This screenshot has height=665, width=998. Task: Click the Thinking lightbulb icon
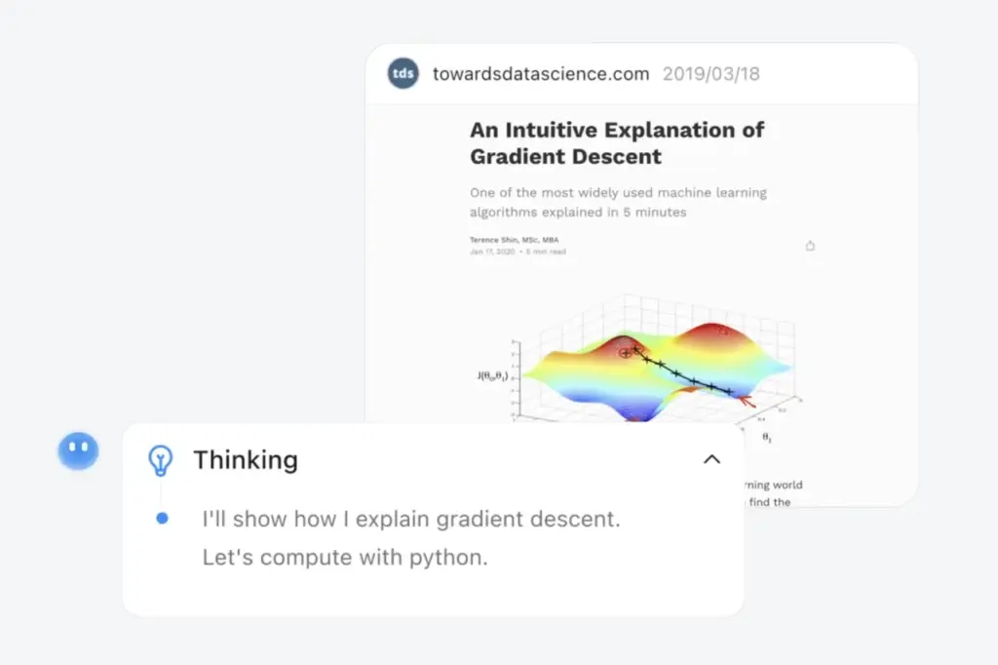click(160, 459)
